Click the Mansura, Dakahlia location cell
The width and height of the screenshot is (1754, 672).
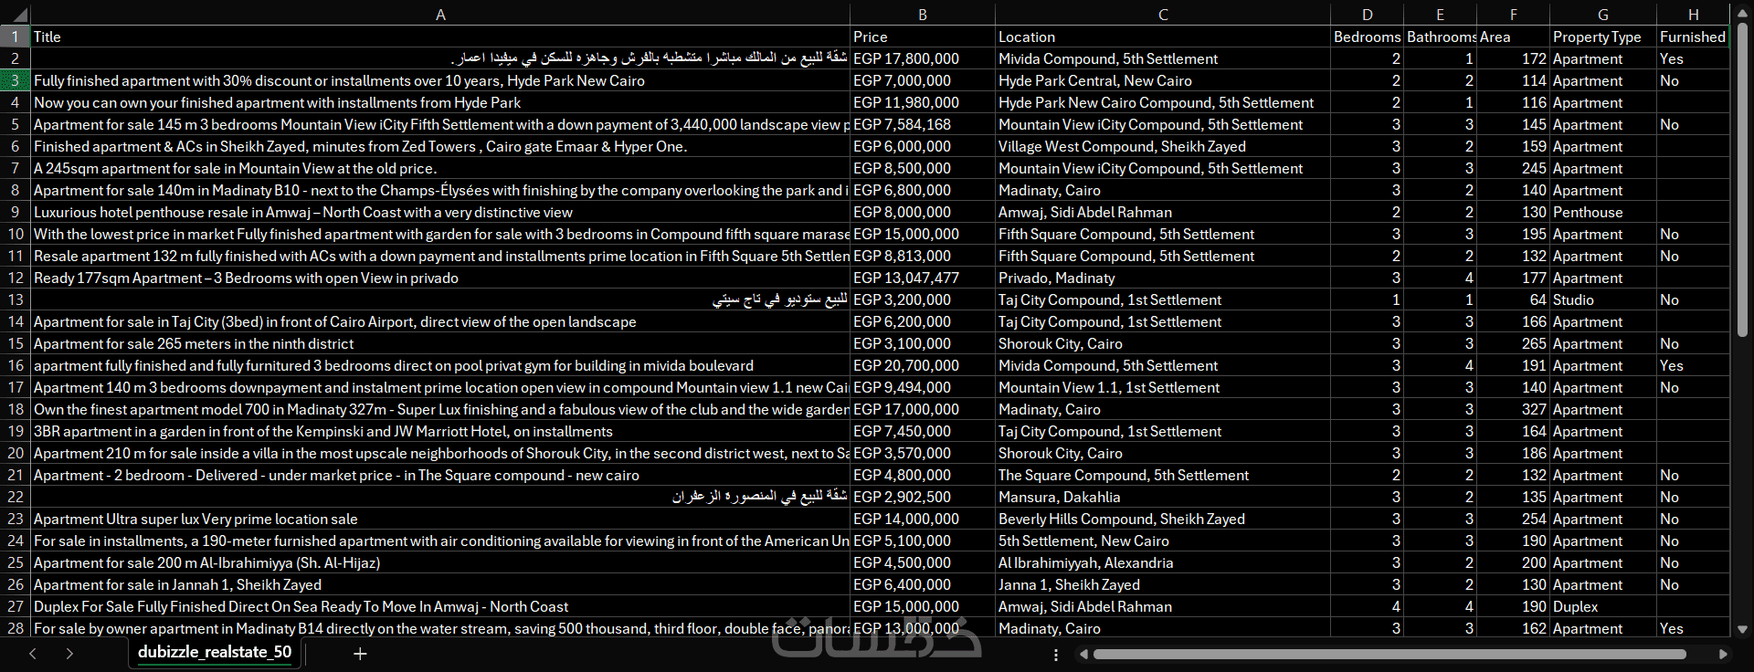click(1163, 497)
